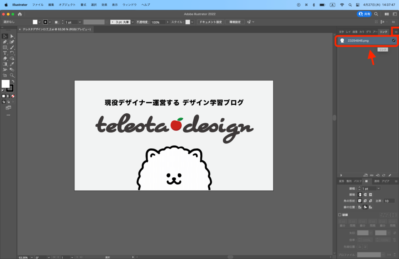
Task: Expand 不透明度 opacity arrow
Action: (167, 22)
